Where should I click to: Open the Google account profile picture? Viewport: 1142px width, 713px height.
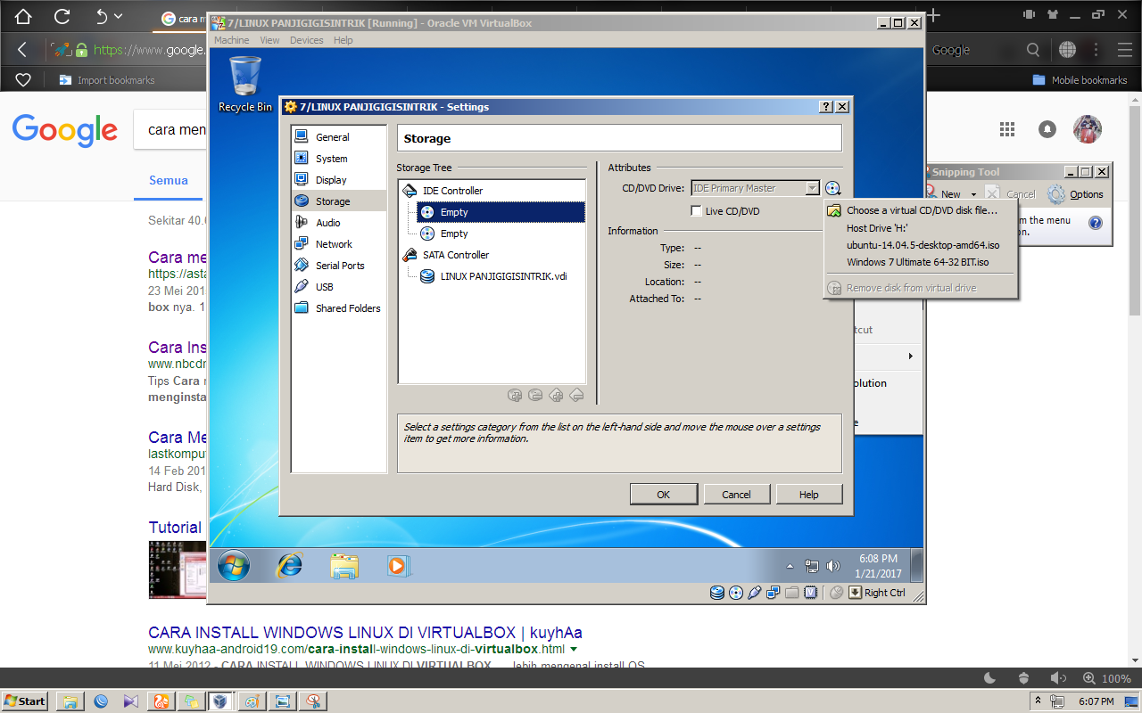[x=1087, y=129]
